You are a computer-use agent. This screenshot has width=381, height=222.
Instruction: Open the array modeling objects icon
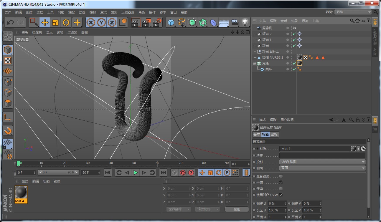tap(203, 22)
